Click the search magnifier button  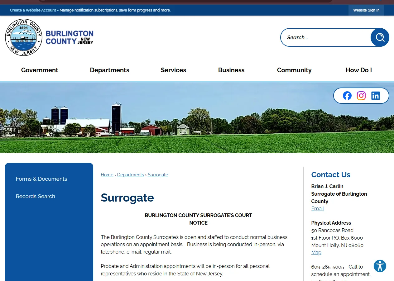point(380,37)
